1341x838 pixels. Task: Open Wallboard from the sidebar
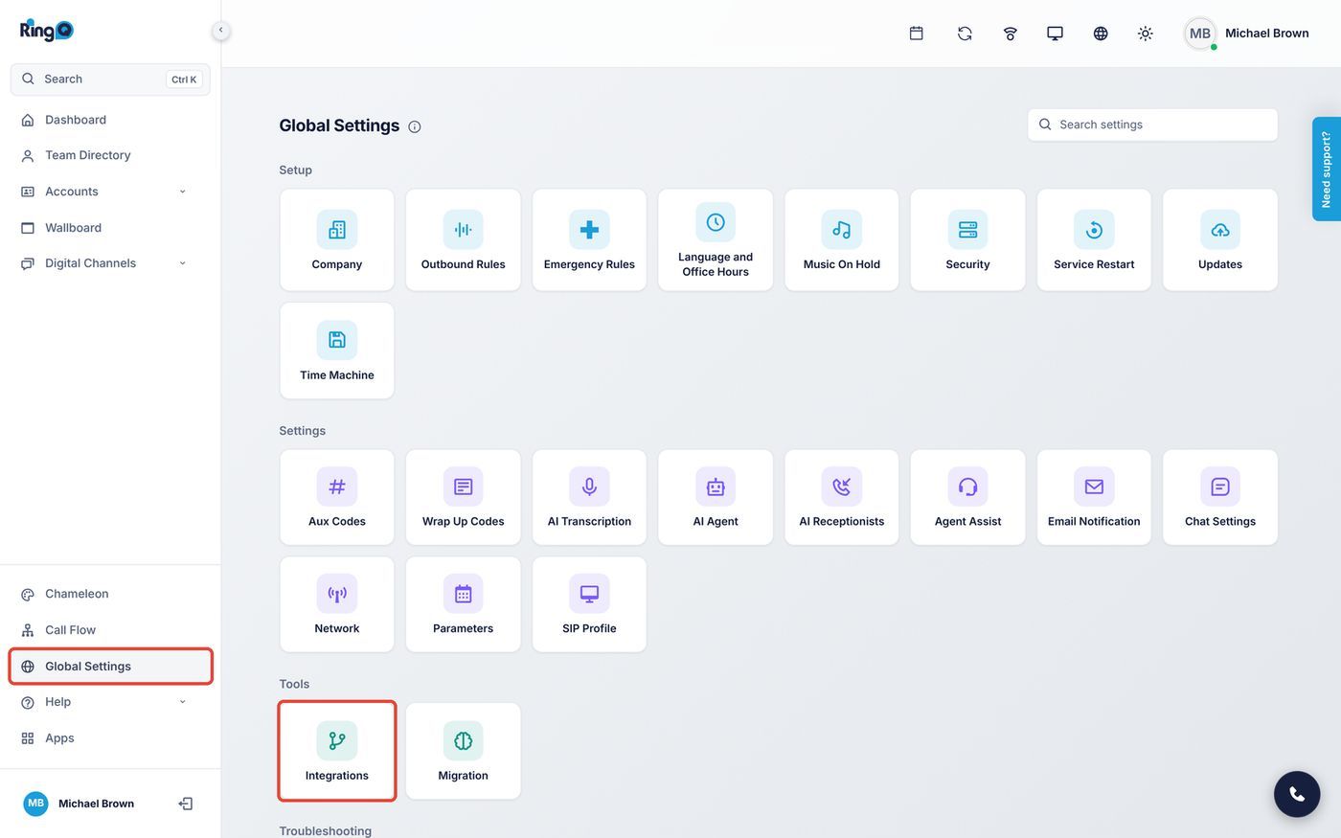[x=110, y=228]
